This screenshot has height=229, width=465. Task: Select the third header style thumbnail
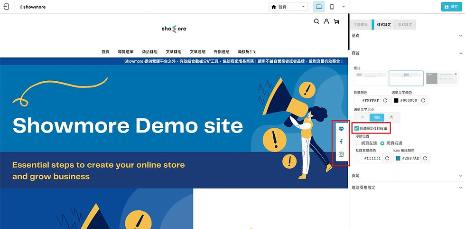tap(442, 78)
